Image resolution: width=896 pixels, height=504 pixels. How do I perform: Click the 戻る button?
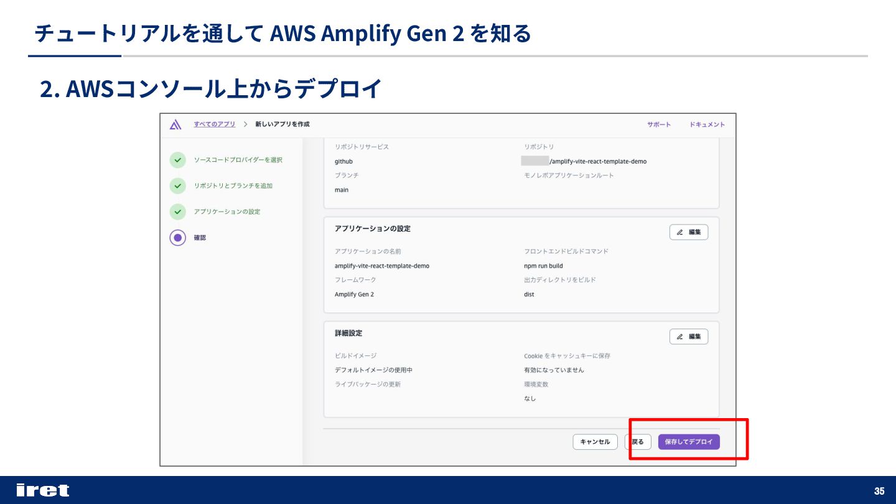638,442
